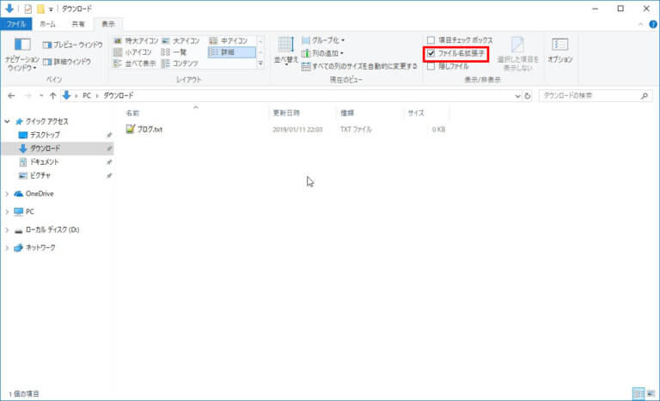Switch to large thumbnails view in status bar
Screen dimensions: 660x401
651,393
